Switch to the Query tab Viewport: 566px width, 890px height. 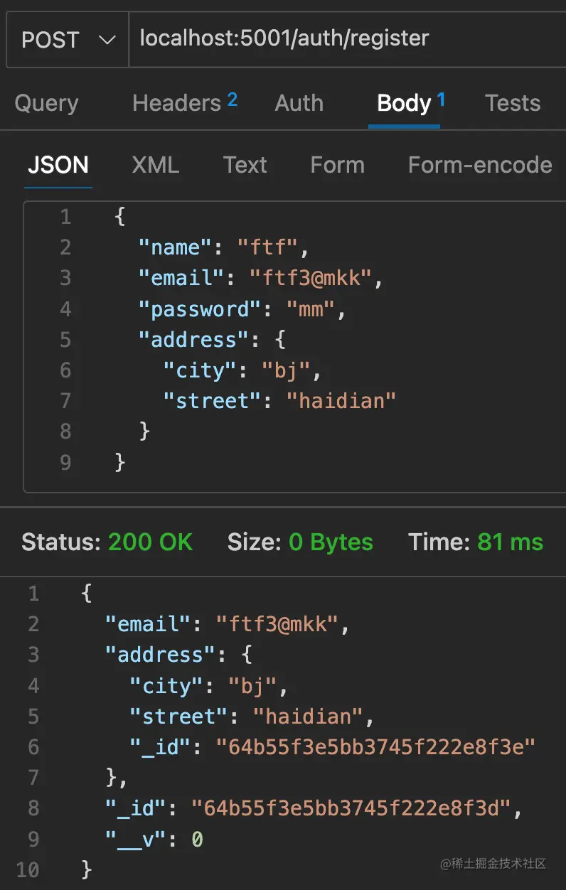coord(46,103)
